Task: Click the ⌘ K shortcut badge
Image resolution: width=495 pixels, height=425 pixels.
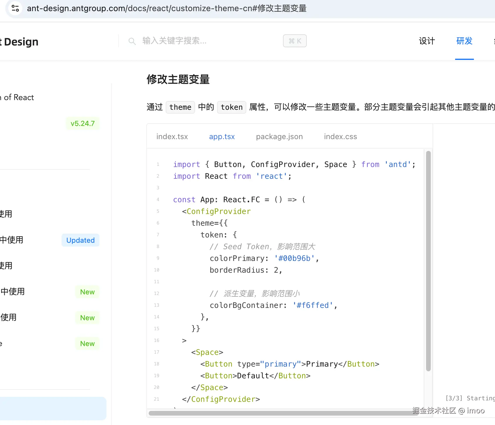Action: pyautogui.click(x=295, y=41)
